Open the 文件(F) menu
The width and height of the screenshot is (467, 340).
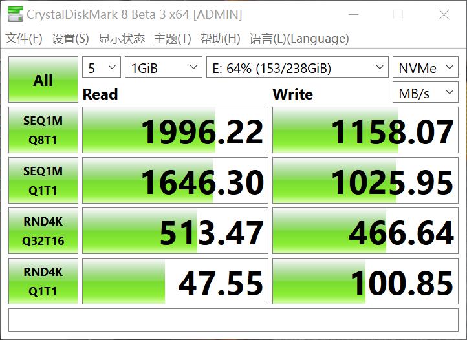pos(24,38)
